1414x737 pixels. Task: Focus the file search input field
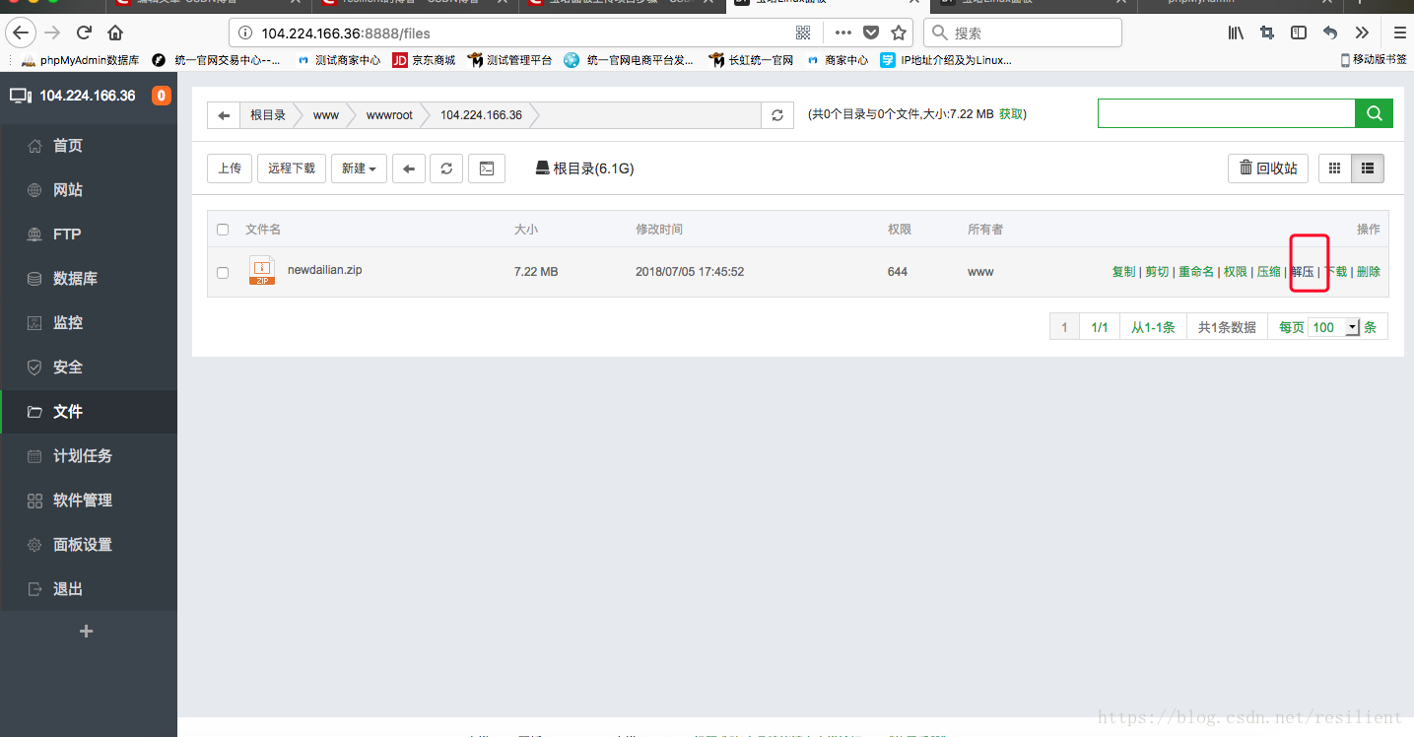(1226, 113)
